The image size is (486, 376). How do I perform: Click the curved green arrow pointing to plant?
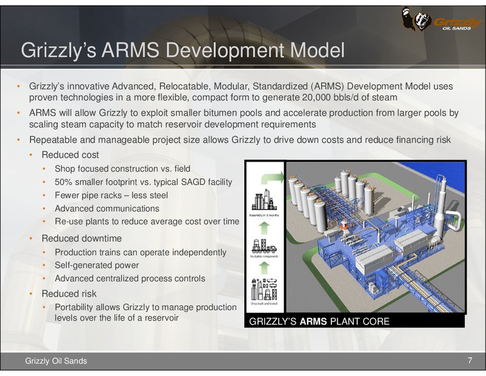coord(272,177)
